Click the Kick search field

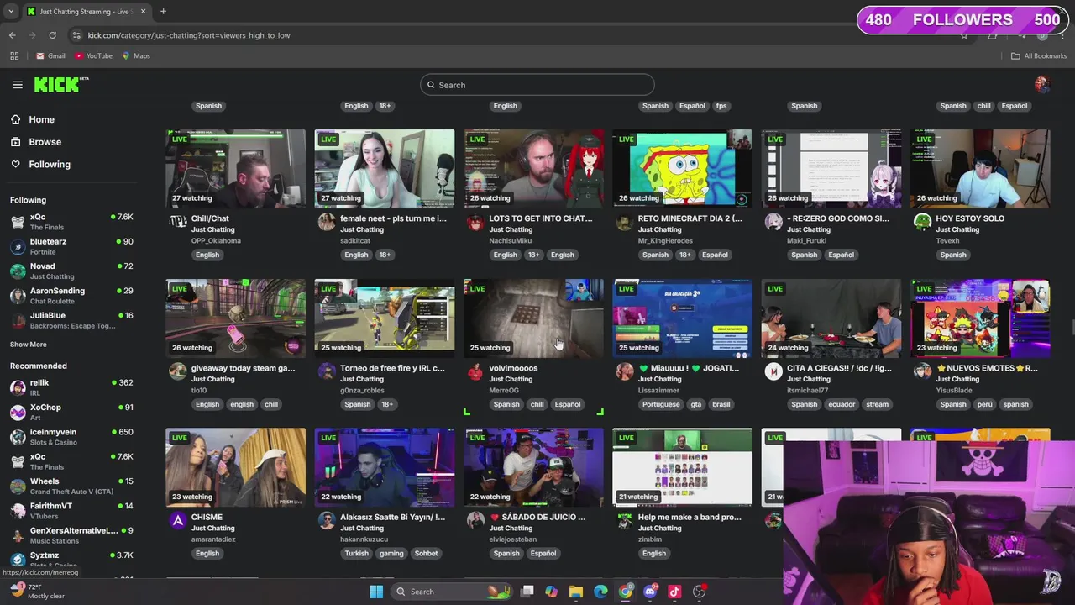(x=537, y=85)
